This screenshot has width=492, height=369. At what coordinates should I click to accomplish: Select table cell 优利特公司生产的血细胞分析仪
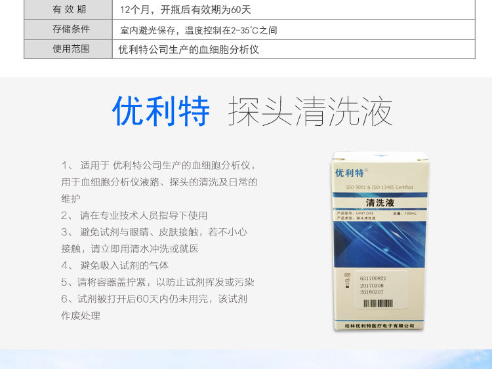188,49
